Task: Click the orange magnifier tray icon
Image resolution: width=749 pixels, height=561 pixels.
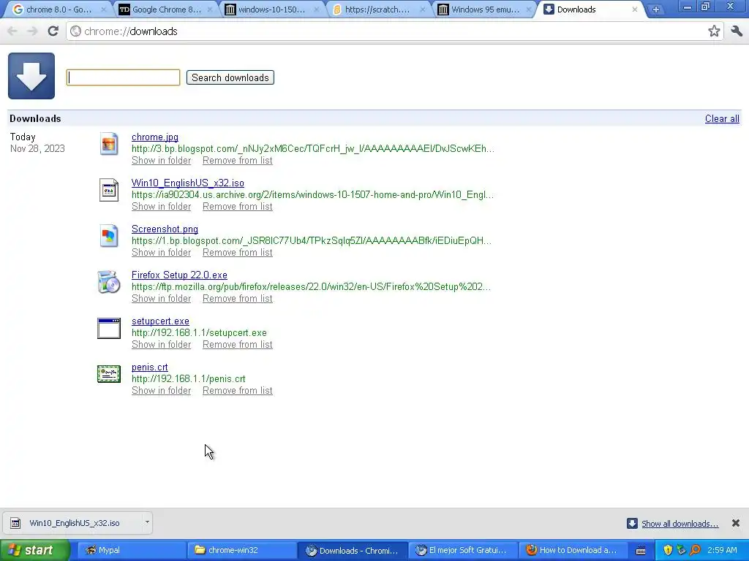Action: [695, 550]
